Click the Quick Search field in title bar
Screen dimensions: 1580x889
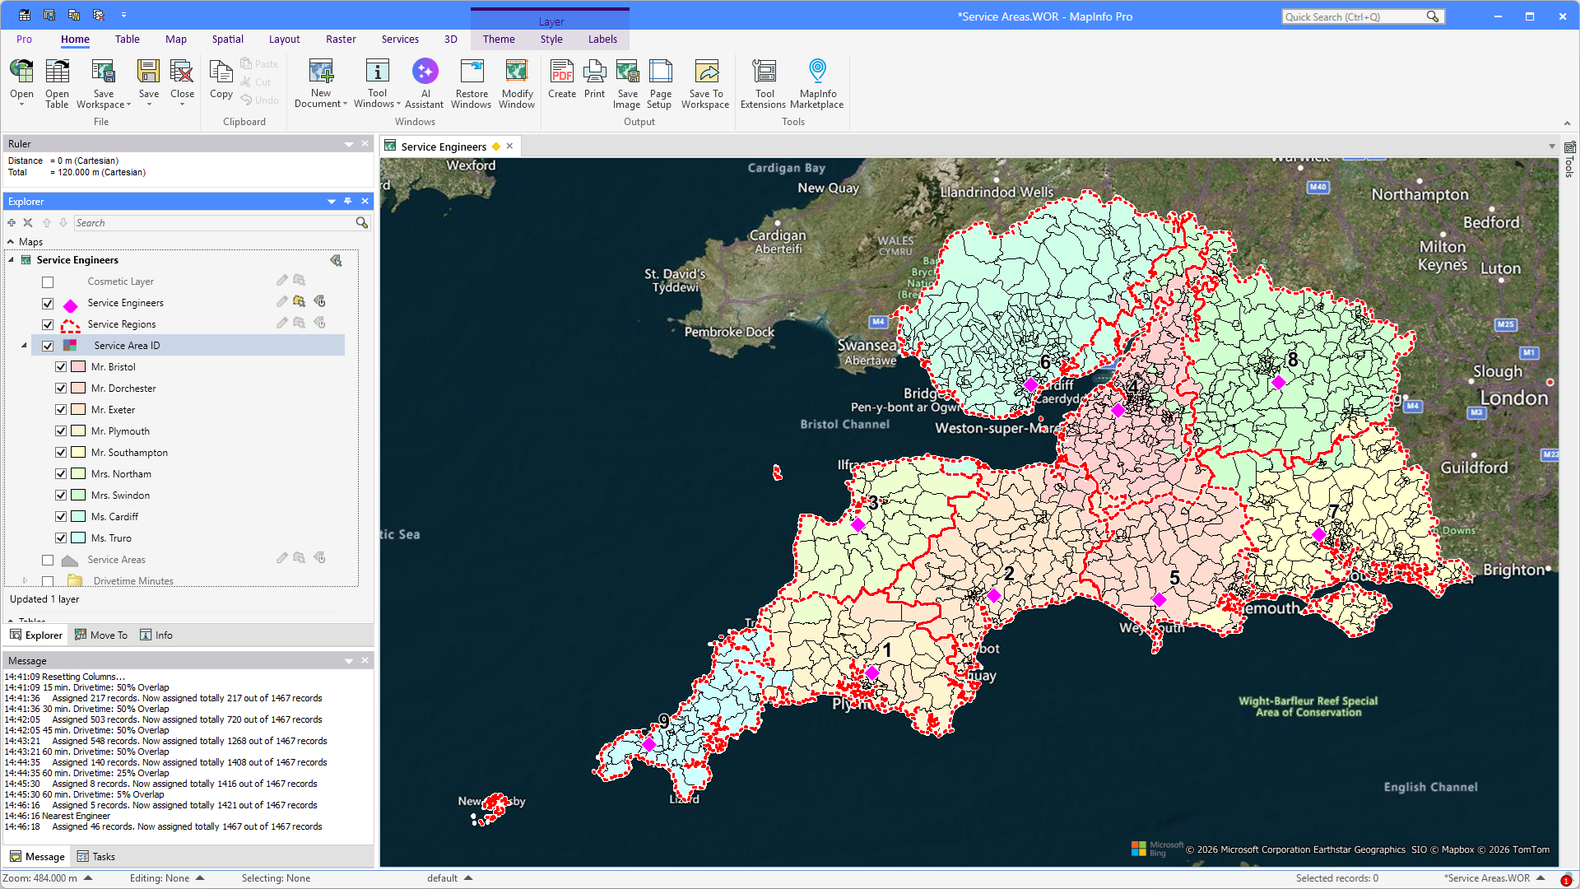(1354, 16)
